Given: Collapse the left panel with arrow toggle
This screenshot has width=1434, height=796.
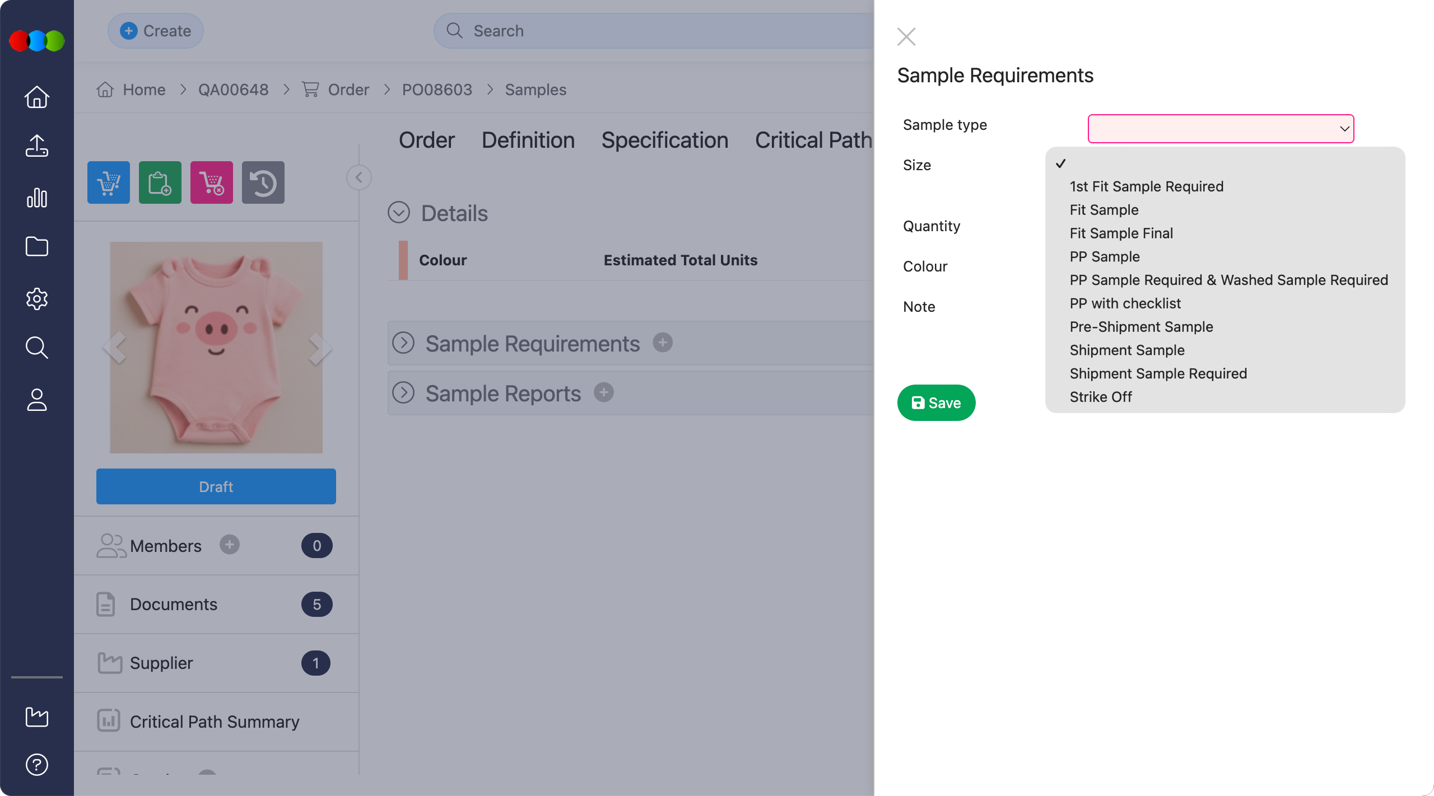Looking at the screenshot, I should coord(359,177).
